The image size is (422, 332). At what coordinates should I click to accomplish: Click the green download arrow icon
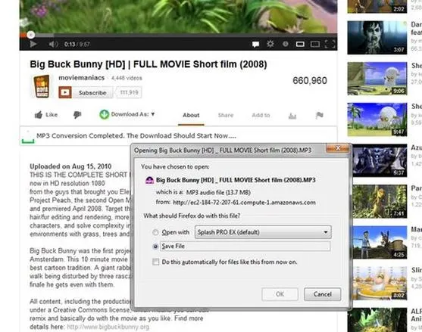(104, 114)
